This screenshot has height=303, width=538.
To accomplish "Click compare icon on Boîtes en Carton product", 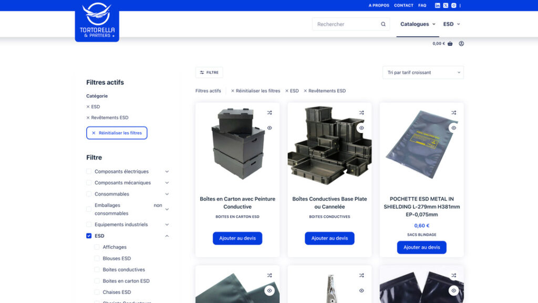I will [270, 113].
